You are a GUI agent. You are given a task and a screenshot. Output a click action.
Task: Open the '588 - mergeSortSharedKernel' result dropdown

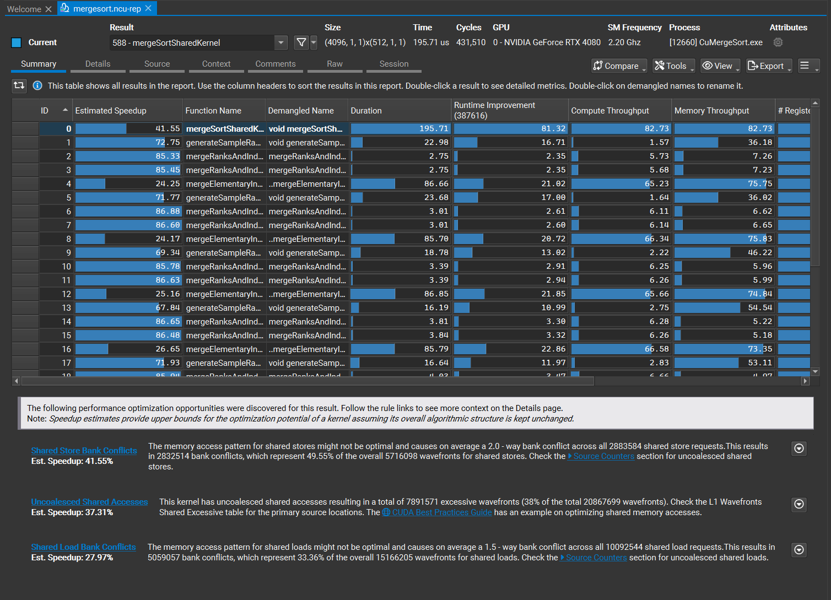pyautogui.click(x=281, y=42)
